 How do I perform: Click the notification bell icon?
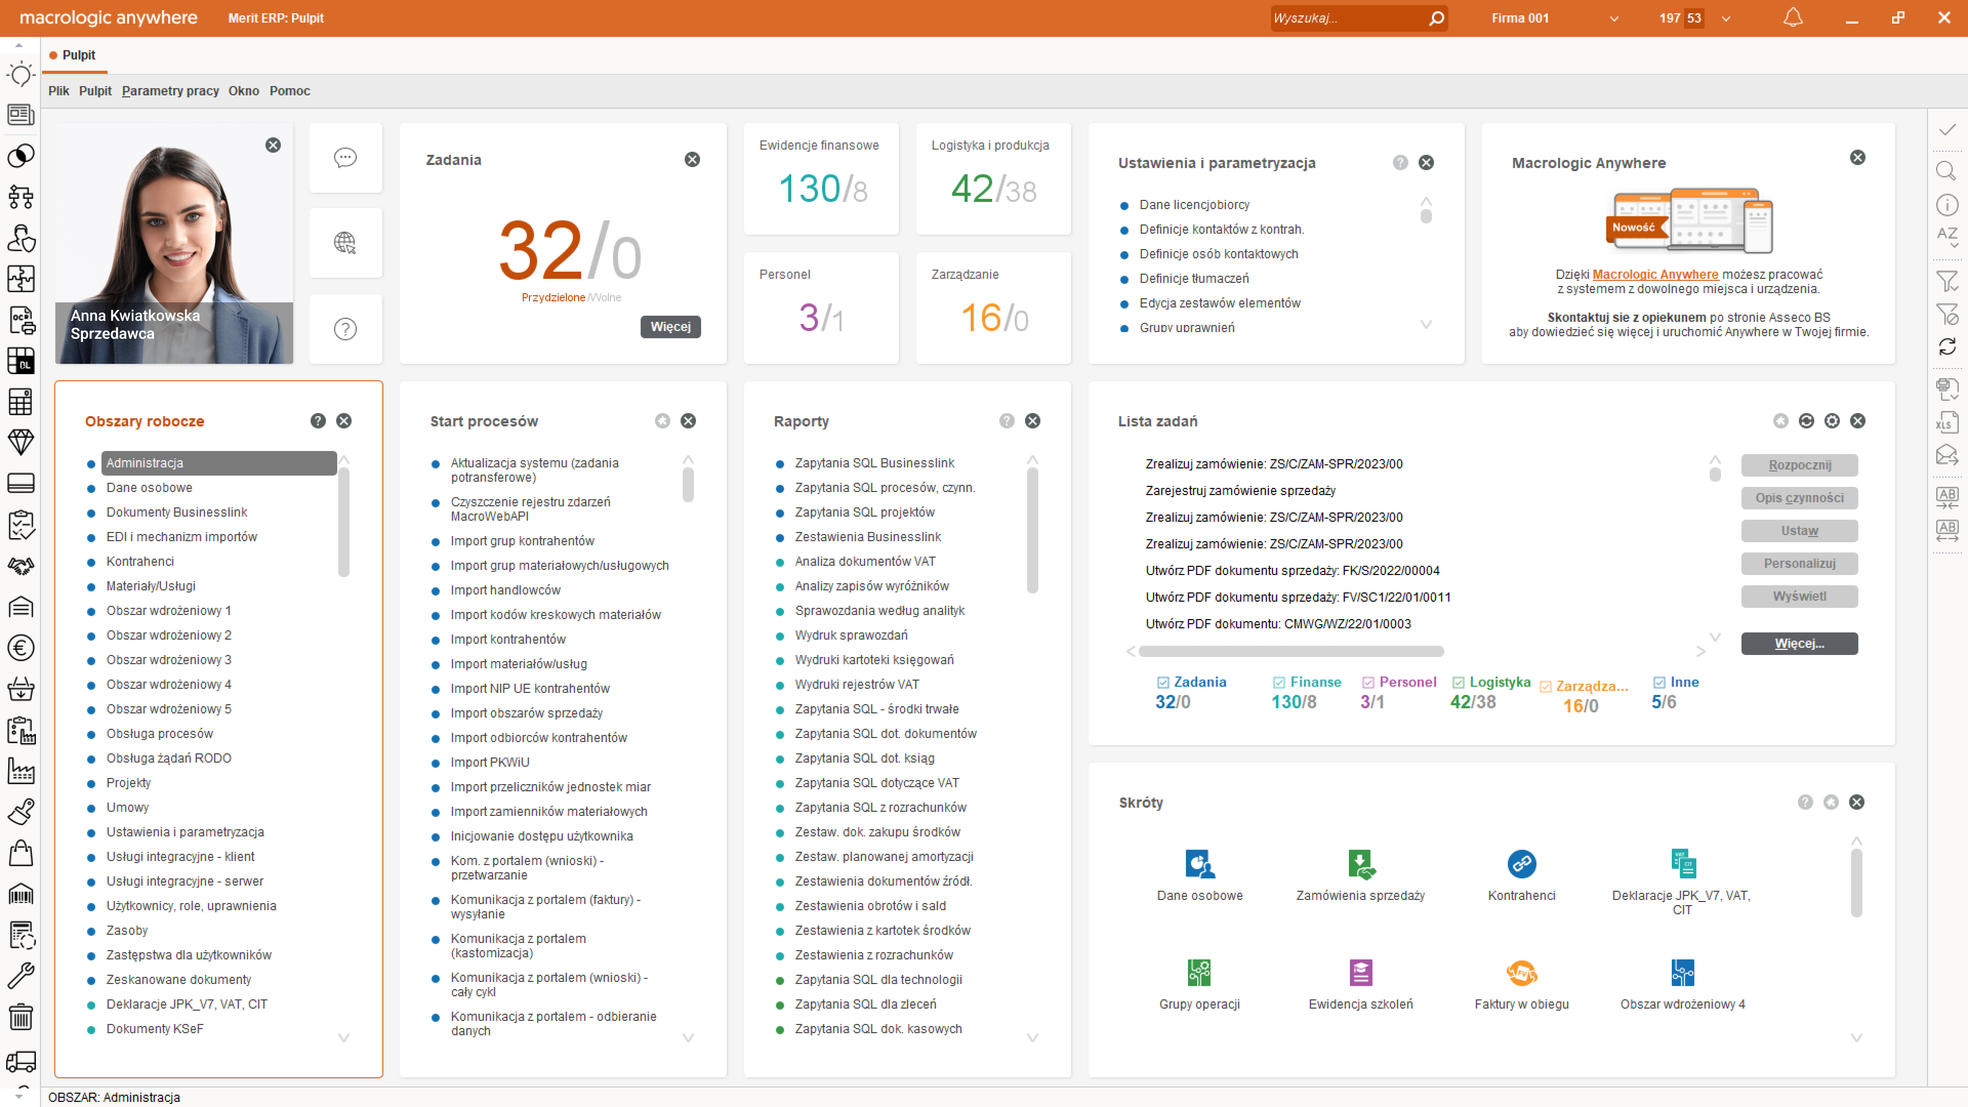coord(1792,17)
